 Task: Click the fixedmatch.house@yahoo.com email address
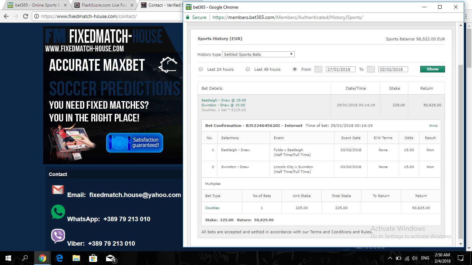[135, 195]
